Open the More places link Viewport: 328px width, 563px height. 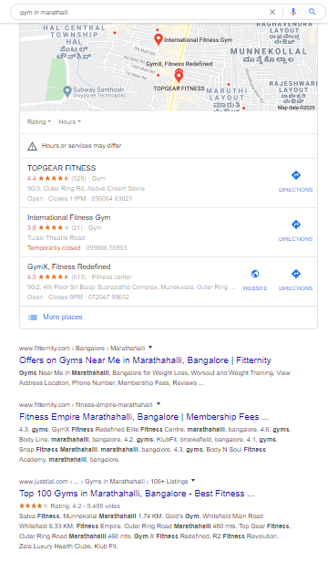tap(62, 317)
